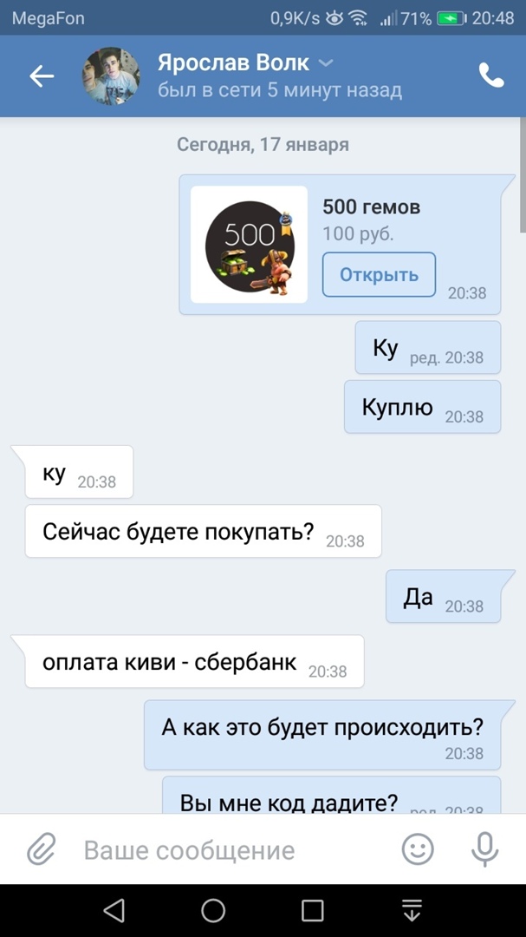Open the paperclip attachment menu
The image size is (526, 937).
42,849
